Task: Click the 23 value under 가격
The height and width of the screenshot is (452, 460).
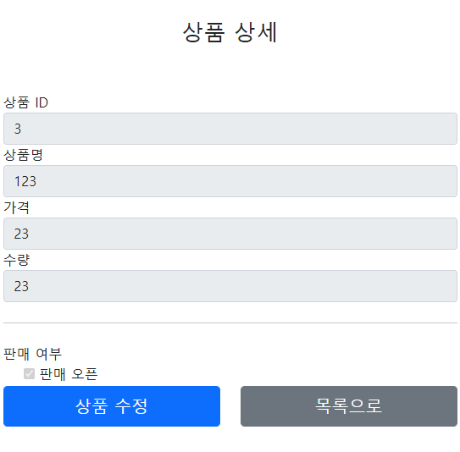Action: point(21,234)
